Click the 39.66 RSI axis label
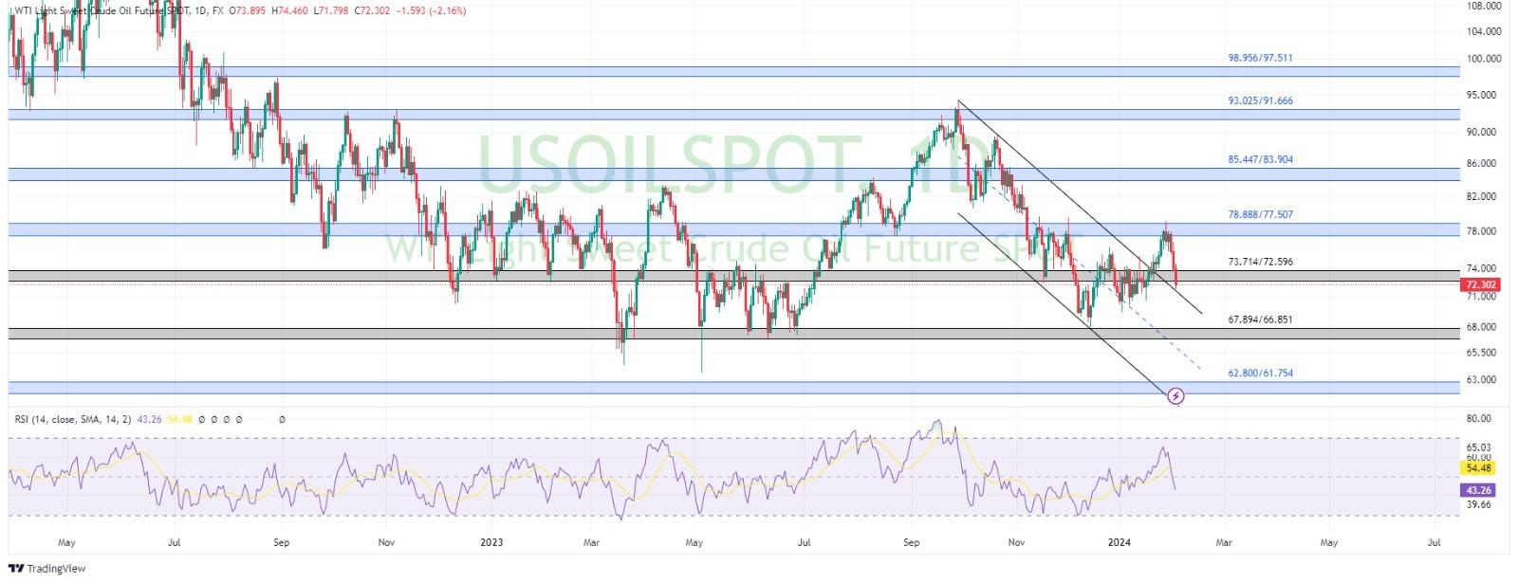 coord(1478,505)
